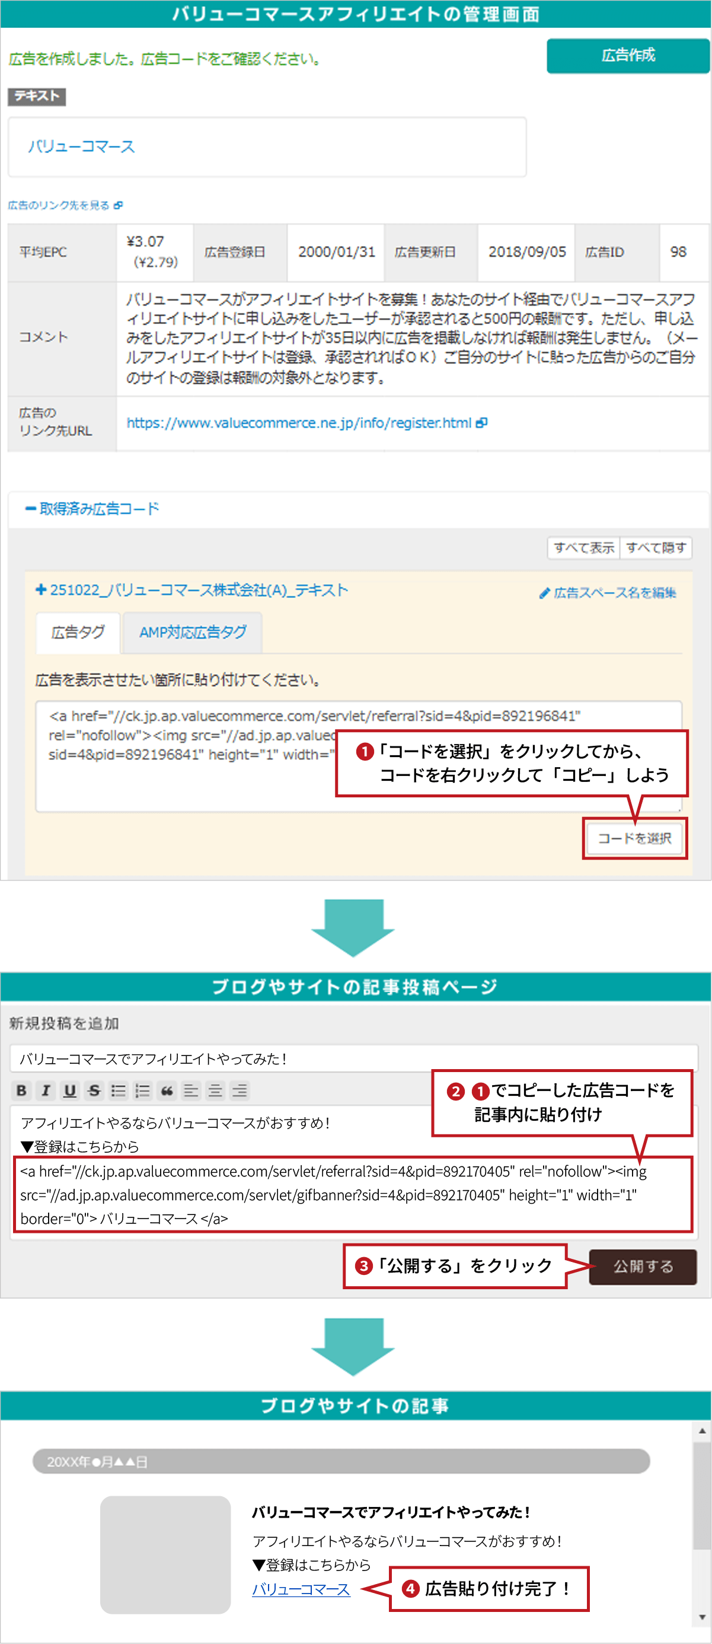Click the すべて表示 button
Viewport: 712px width, 1644px height.
click(x=584, y=548)
